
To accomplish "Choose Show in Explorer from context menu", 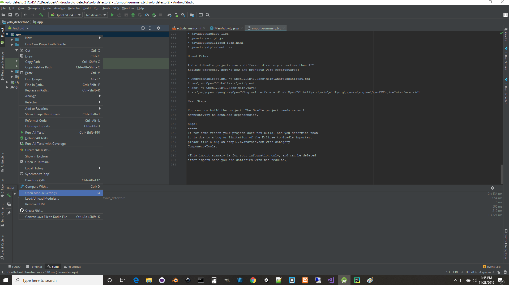I will tap(61, 156).
